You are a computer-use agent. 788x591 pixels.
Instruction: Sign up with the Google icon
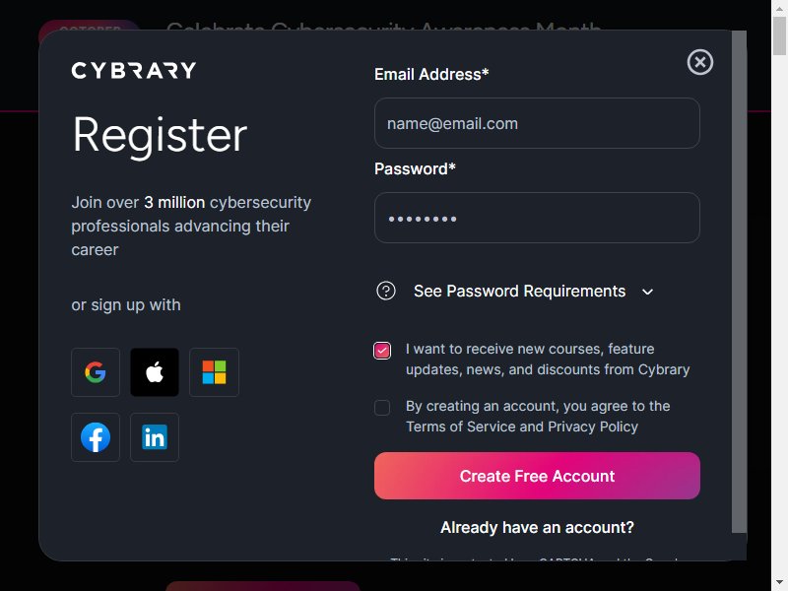(96, 372)
